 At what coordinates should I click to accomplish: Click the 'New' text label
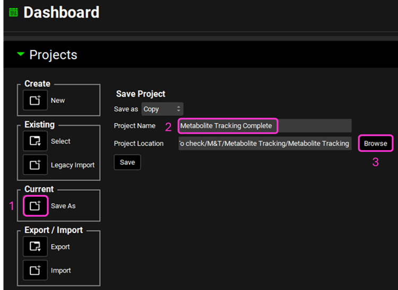tap(58, 100)
